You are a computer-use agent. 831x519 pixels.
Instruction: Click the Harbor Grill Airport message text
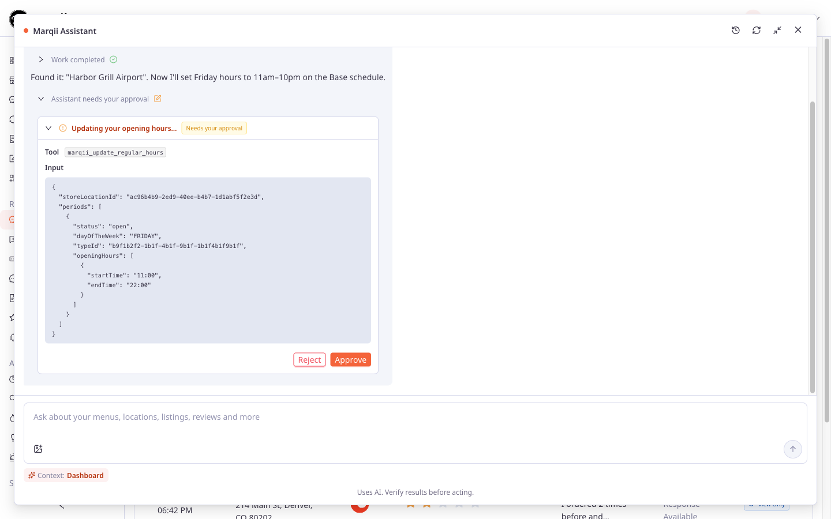point(208,77)
